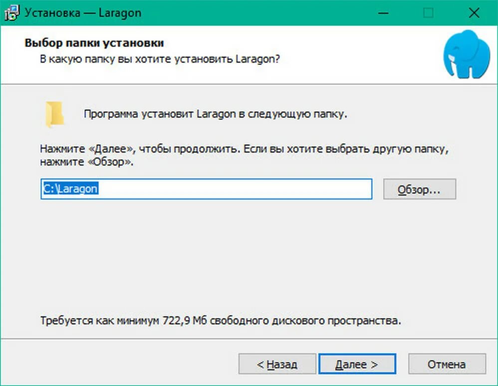Click the yellow folder icon
This screenshot has height=386, width=498.
pos(54,114)
